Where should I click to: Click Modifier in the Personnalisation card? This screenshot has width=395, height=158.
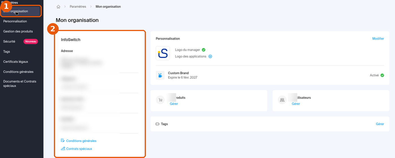tap(378, 39)
